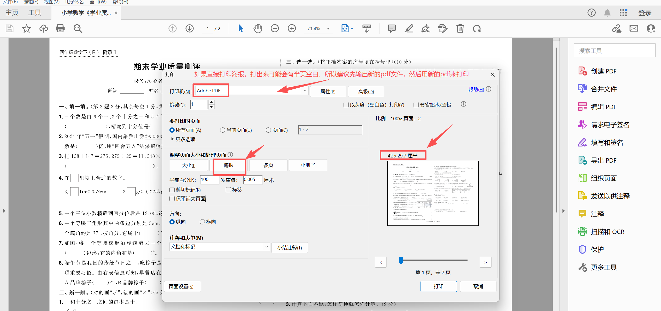Viewport: 661px width, 311px height.
Task: Select the hand pan tool
Action: [x=258, y=28]
